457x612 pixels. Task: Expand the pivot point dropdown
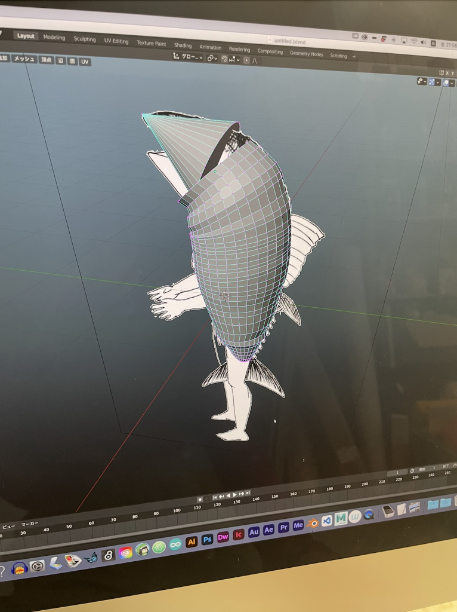[212, 58]
